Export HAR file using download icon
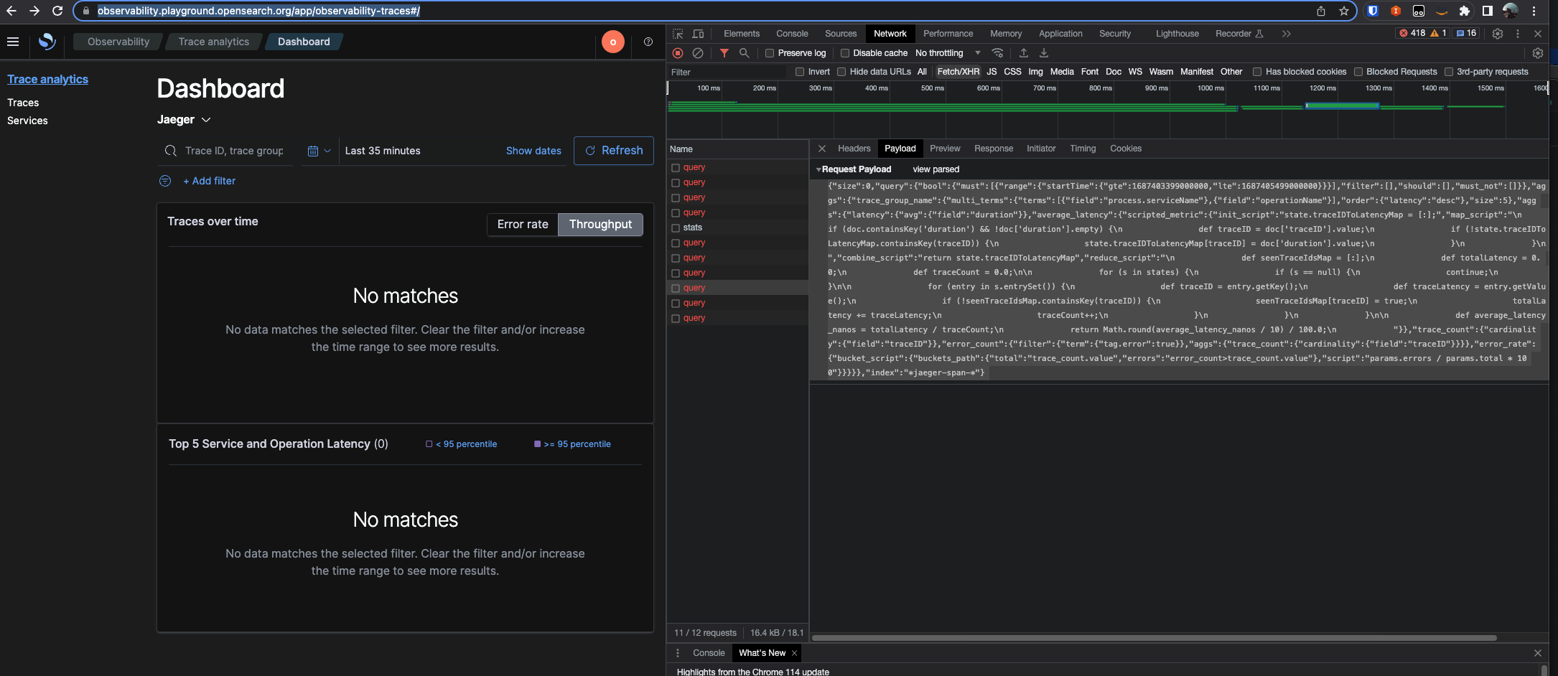The height and width of the screenshot is (676, 1558). click(1044, 52)
